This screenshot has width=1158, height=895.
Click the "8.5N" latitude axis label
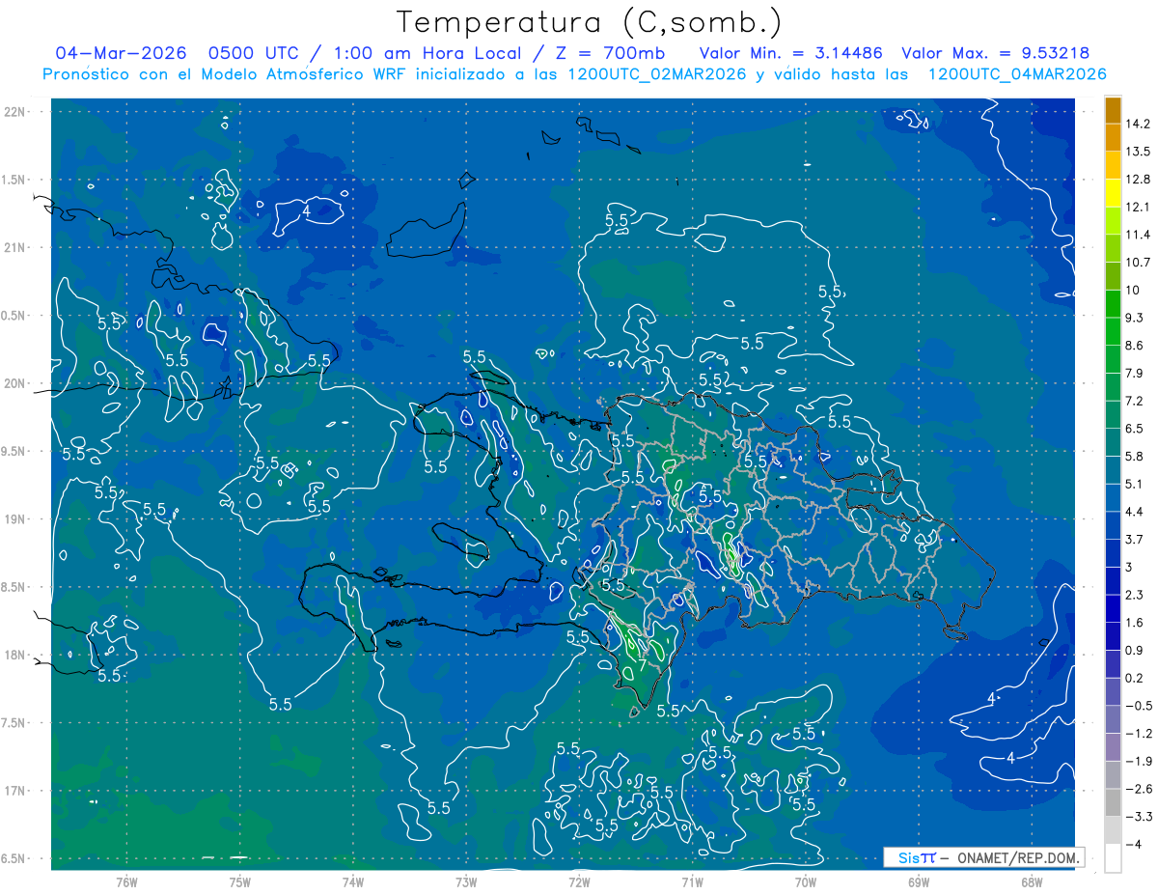click(x=14, y=588)
